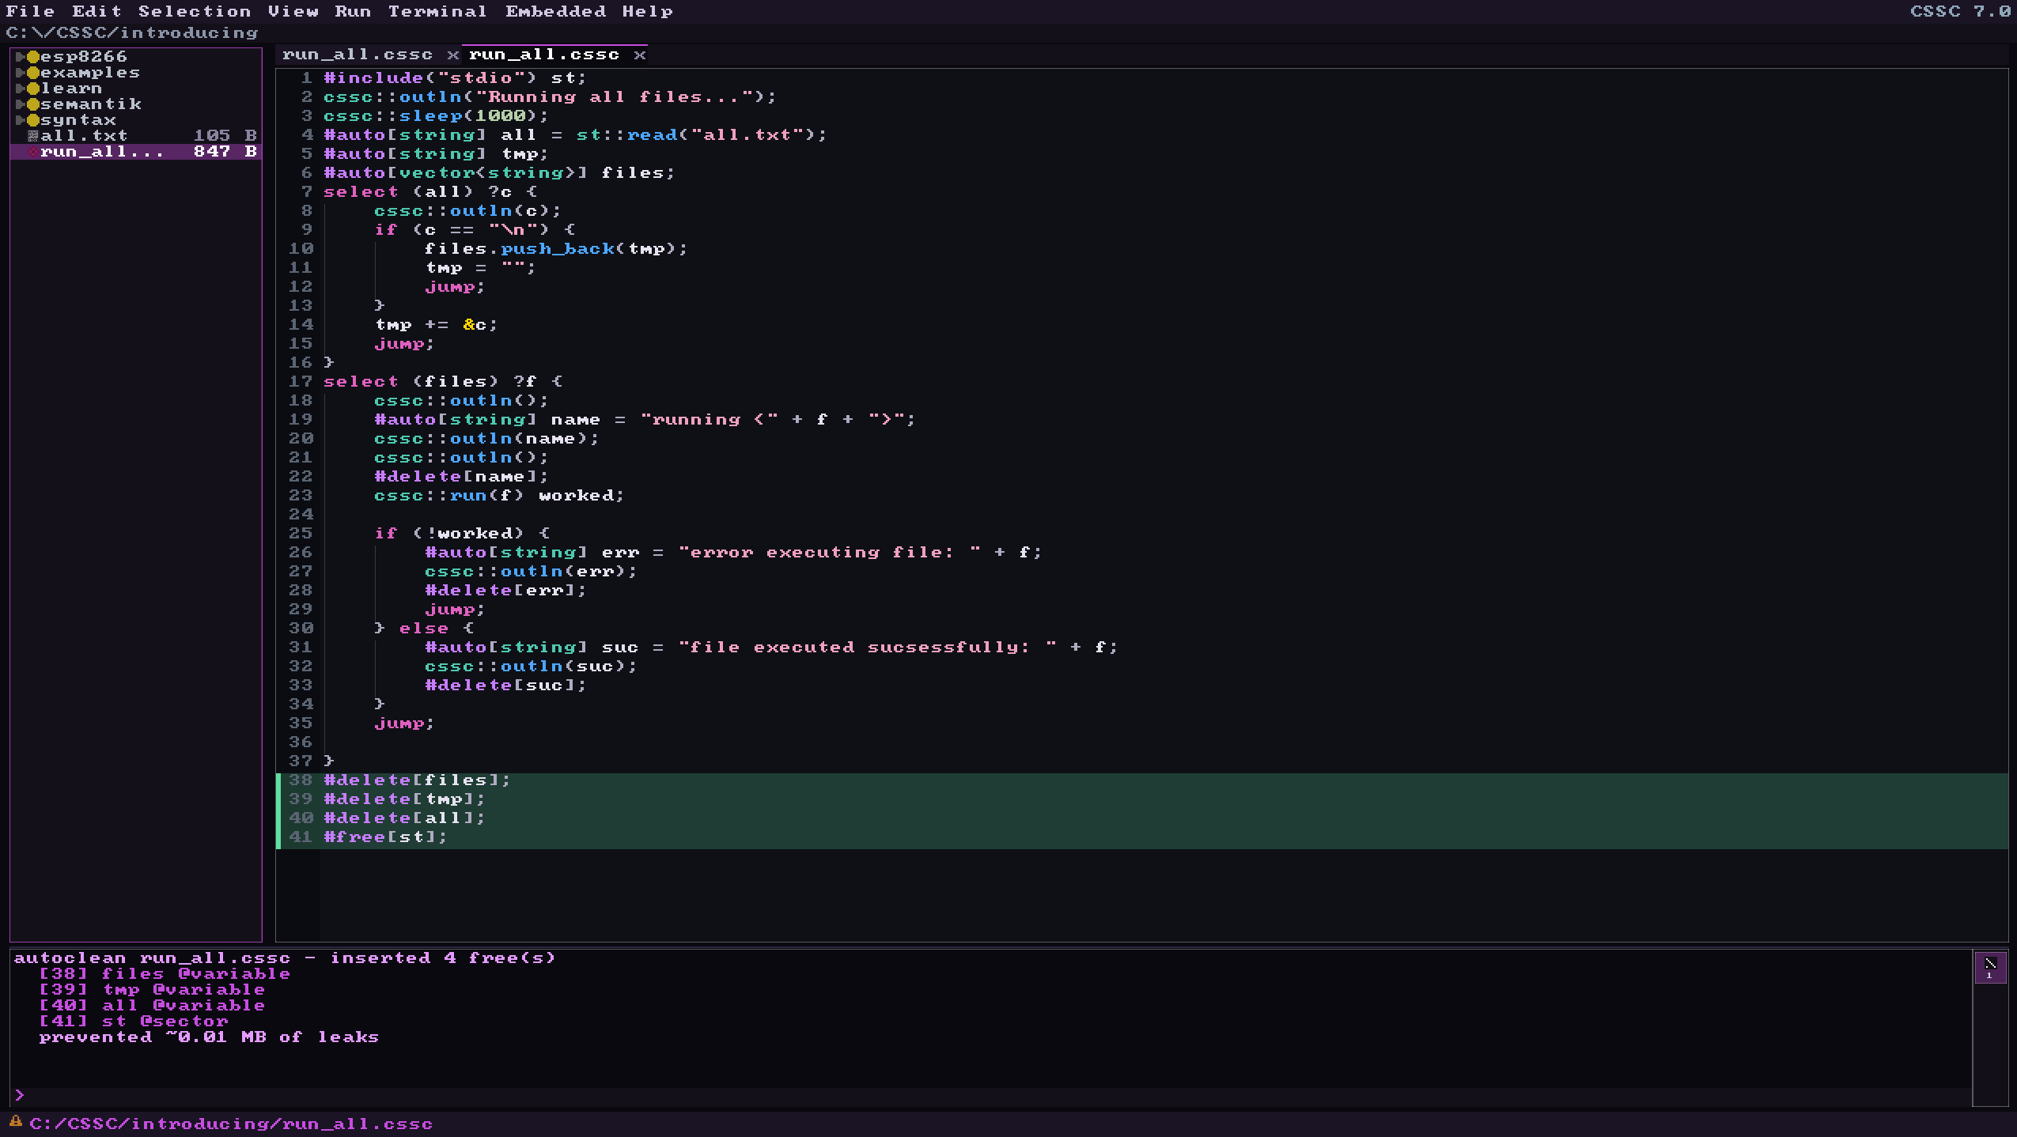Click the cssc::sleep(1000); line
2017x1137 pixels.
(435, 115)
